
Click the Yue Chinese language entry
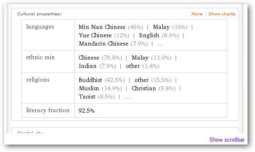95,35
